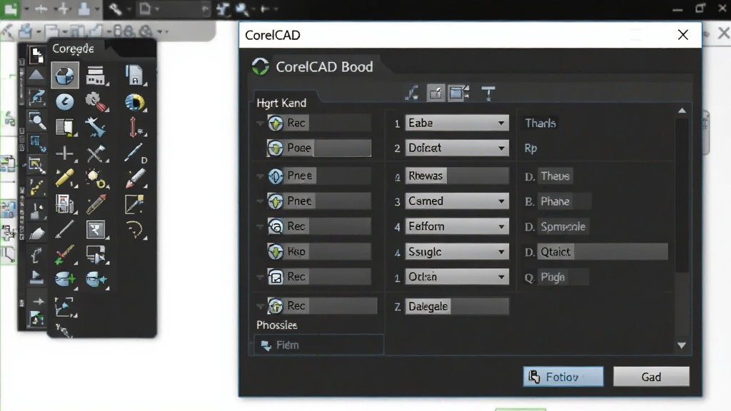Click the Fiem entry under Phossies
Viewport: 731px width, 411px height.
pos(319,345)
